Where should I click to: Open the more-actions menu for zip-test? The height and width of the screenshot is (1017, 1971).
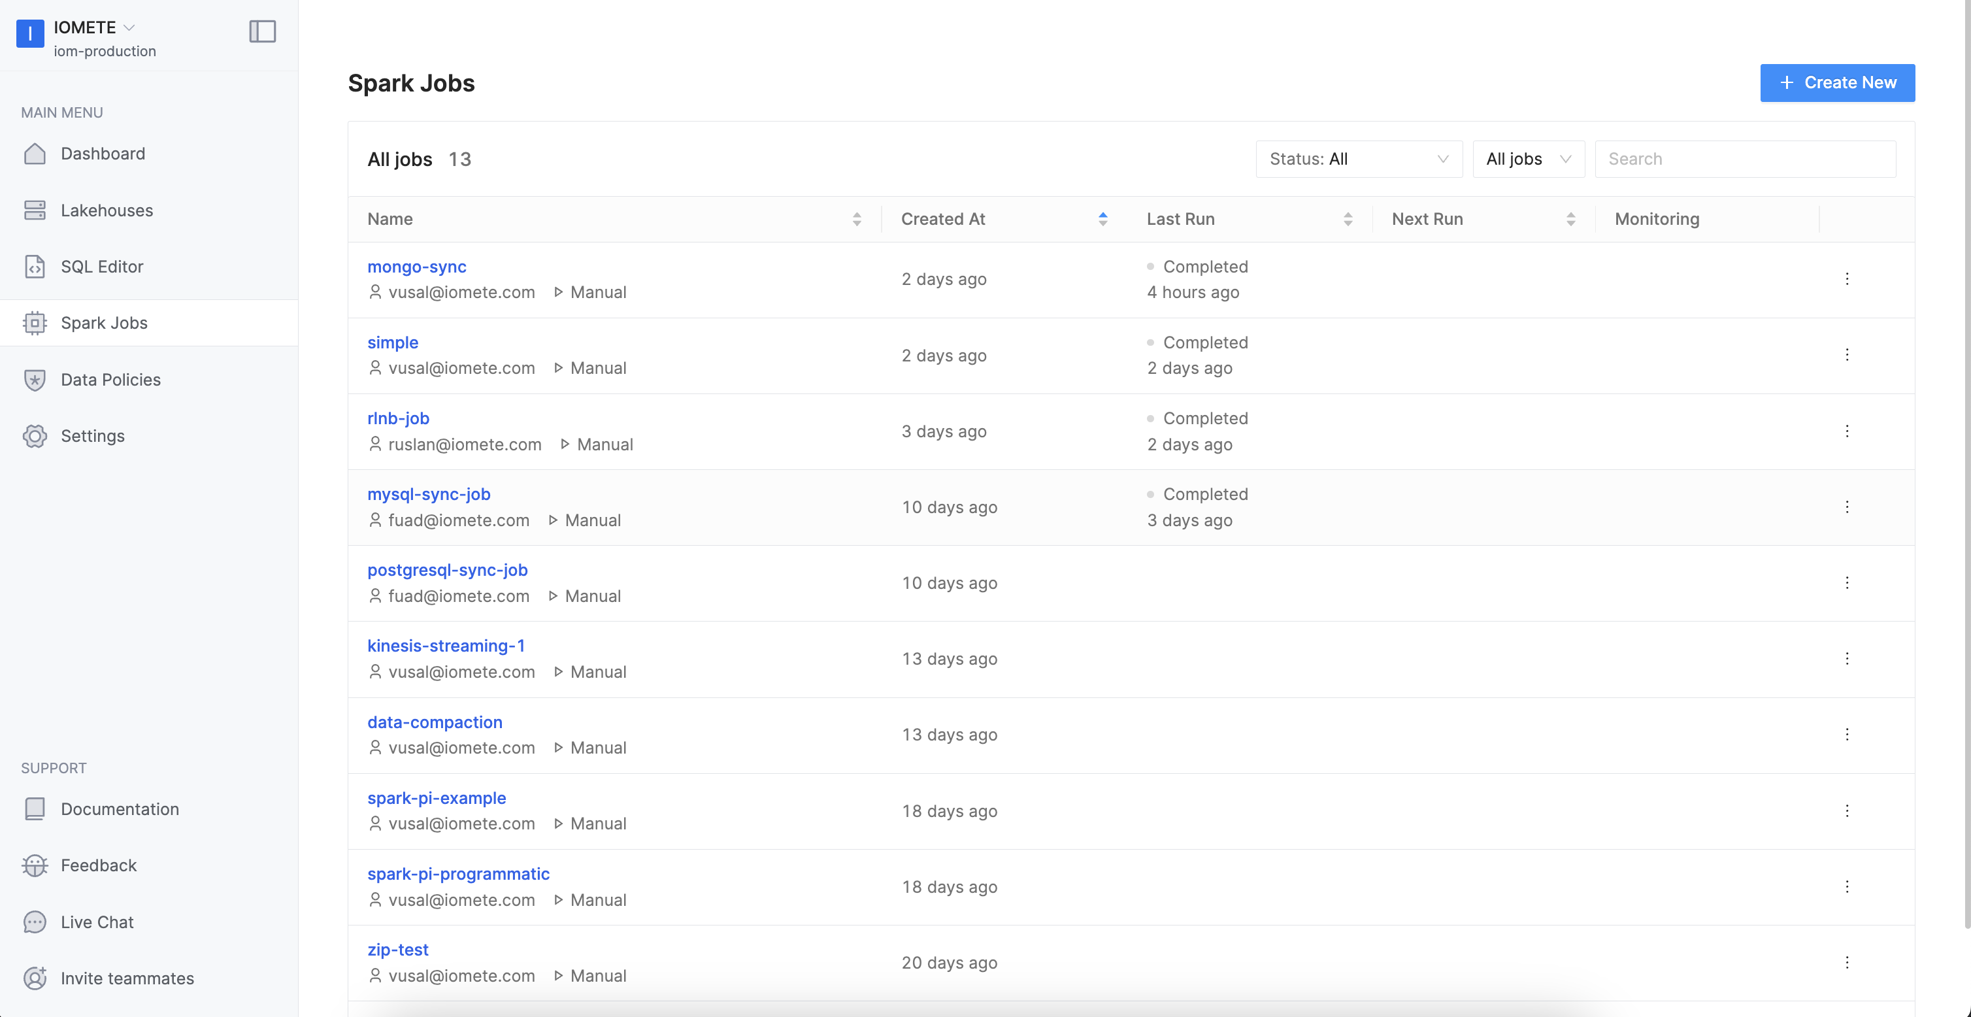[1846, 962]
